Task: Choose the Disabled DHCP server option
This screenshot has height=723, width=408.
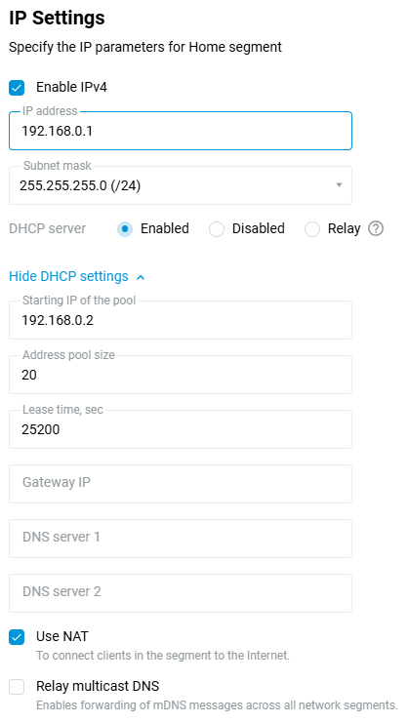Action: 217,229
